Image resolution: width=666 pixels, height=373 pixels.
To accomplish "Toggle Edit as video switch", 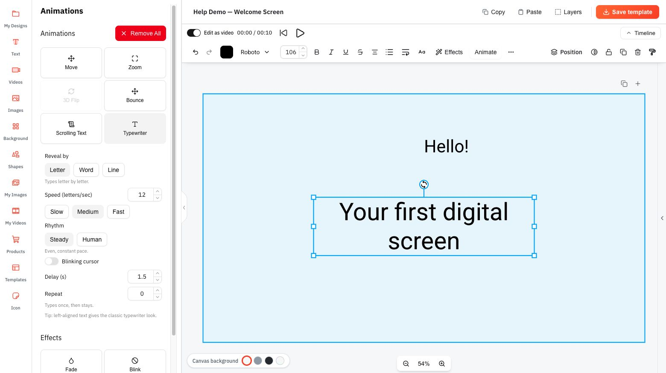I will click(x=194, y=33).
